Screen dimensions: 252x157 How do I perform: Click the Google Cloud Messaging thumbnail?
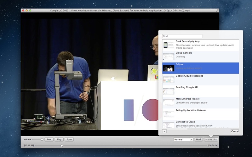coord(169,80)
